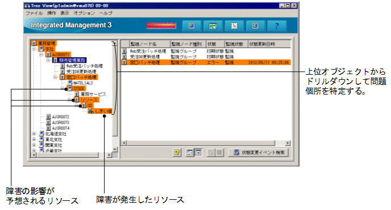
Task: Open help with the question mark button
Action: [276, 26]
